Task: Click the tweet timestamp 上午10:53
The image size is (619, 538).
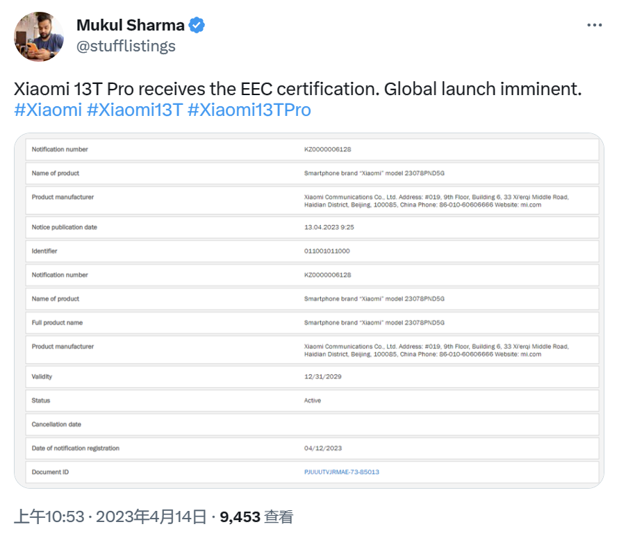Action: [49, 516]
